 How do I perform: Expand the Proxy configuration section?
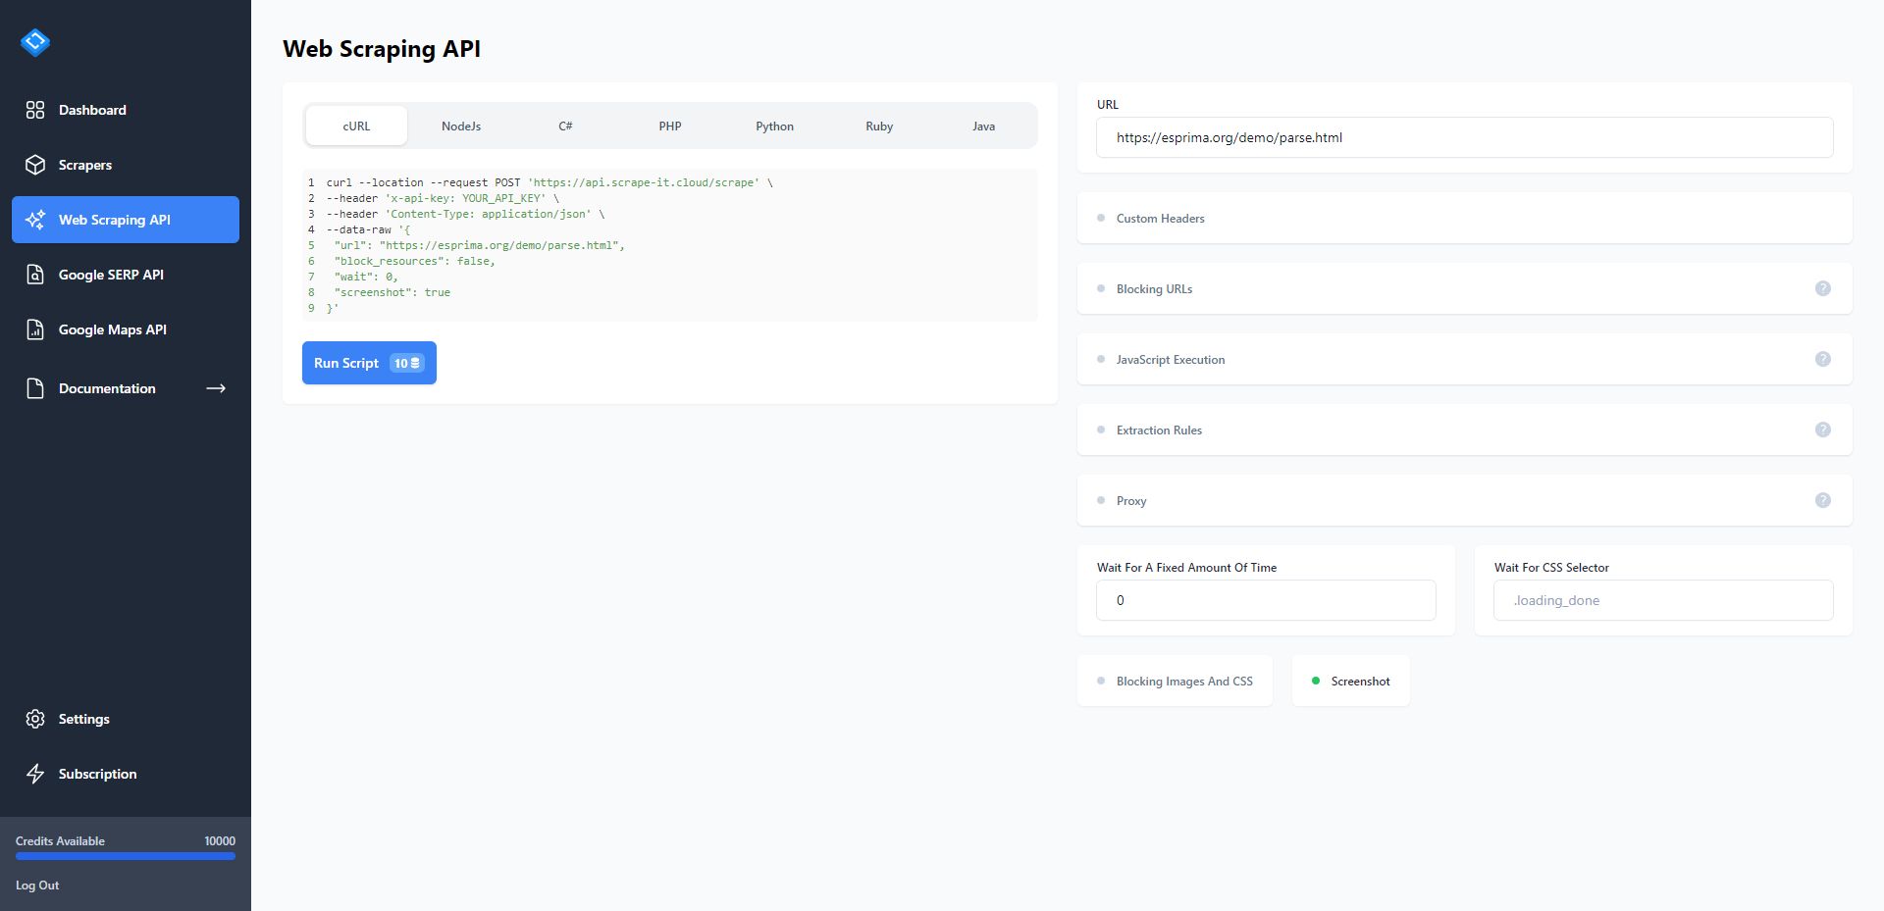[x=1130, y=500]
